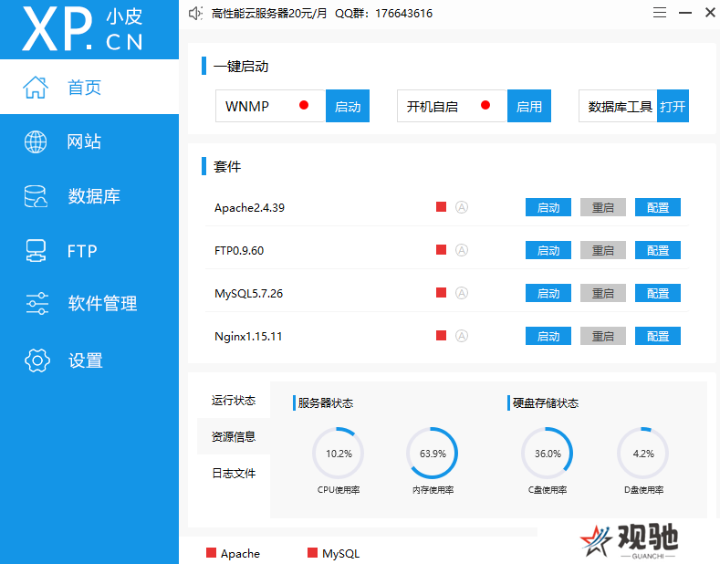Click the 内存使用率 63.9% gauge
The height and width of the screenshot is (564, 720).
pyautogui.click(x=433, y=454)
